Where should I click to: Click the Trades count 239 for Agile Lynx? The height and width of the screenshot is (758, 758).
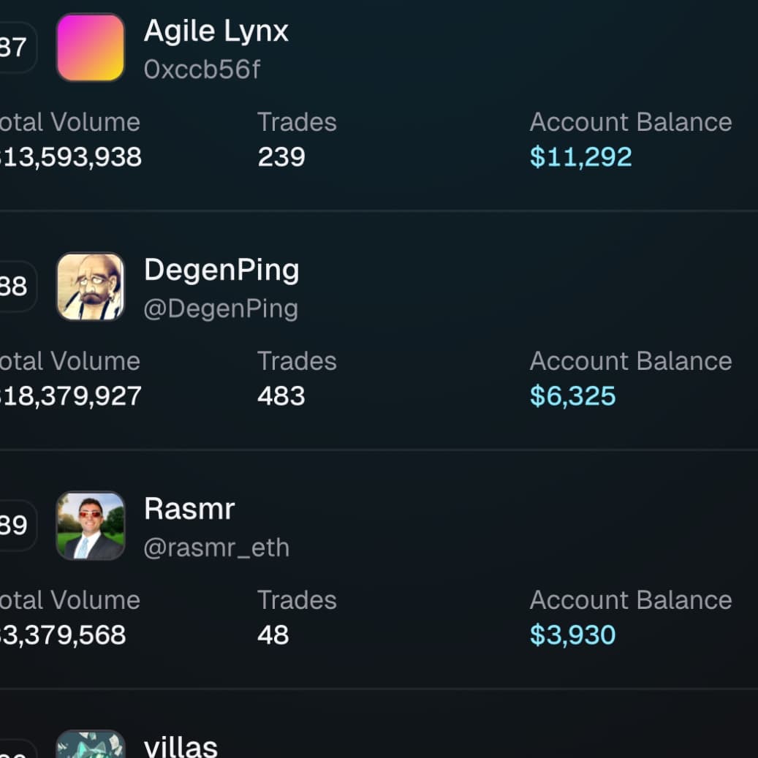pos(281,157)
